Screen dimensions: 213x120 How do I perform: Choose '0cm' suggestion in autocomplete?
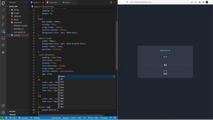[86, 85]
